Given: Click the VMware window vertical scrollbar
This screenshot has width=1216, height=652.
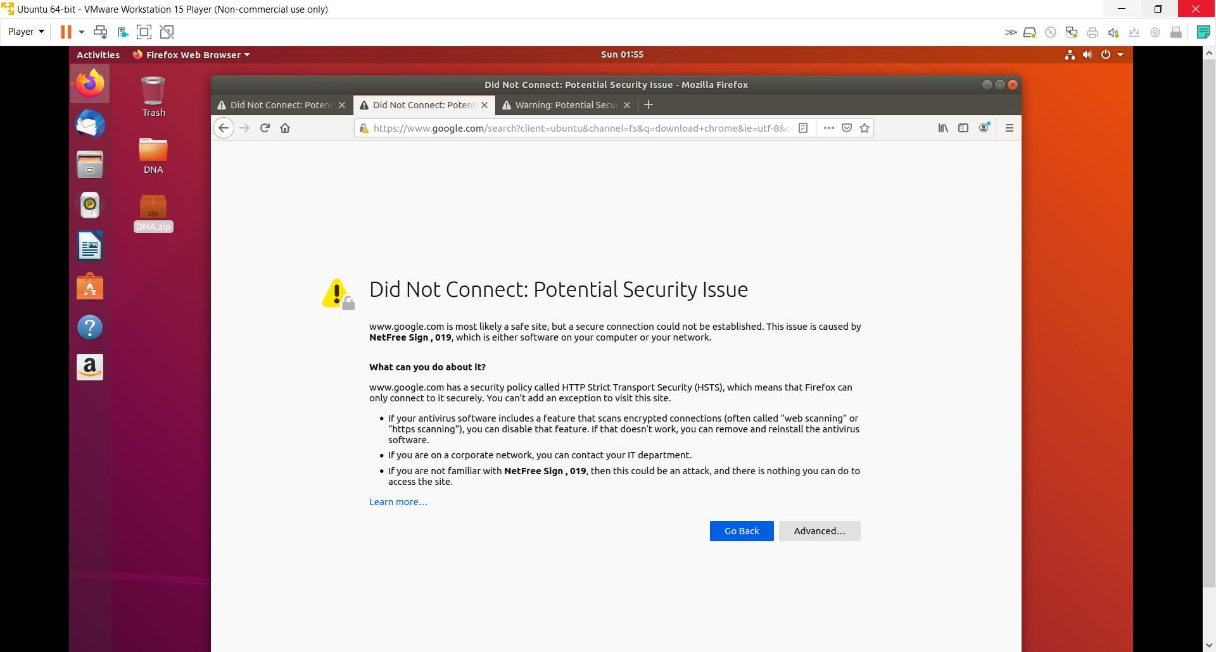Looking at the screenshot, I should [x=1209, y=317].
